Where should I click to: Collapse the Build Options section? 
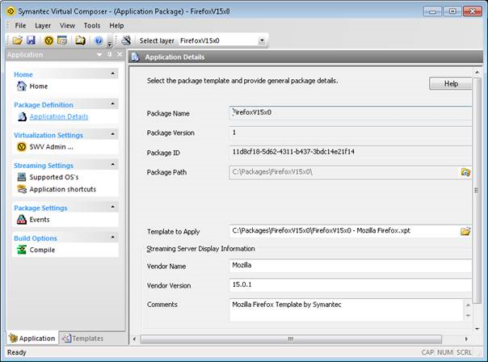[x=112, y=238]
